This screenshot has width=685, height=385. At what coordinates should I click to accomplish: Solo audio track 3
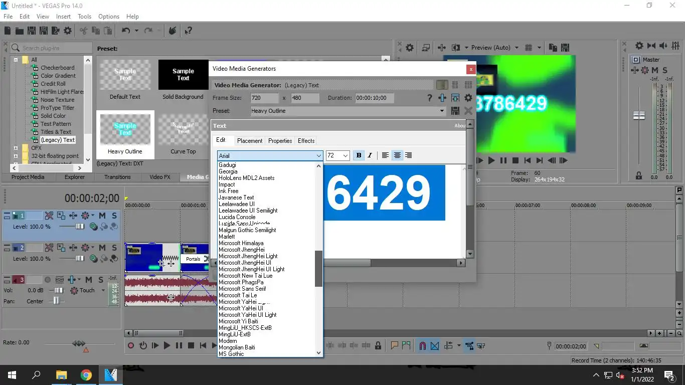click(x=101, y=280)
